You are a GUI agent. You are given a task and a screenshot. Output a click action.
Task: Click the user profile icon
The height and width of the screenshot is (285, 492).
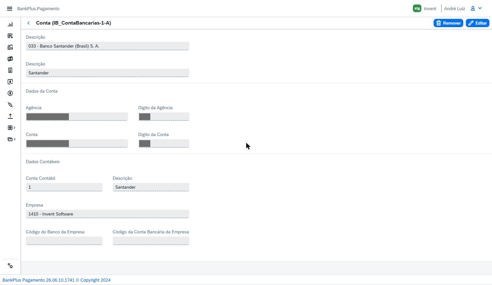473,8
